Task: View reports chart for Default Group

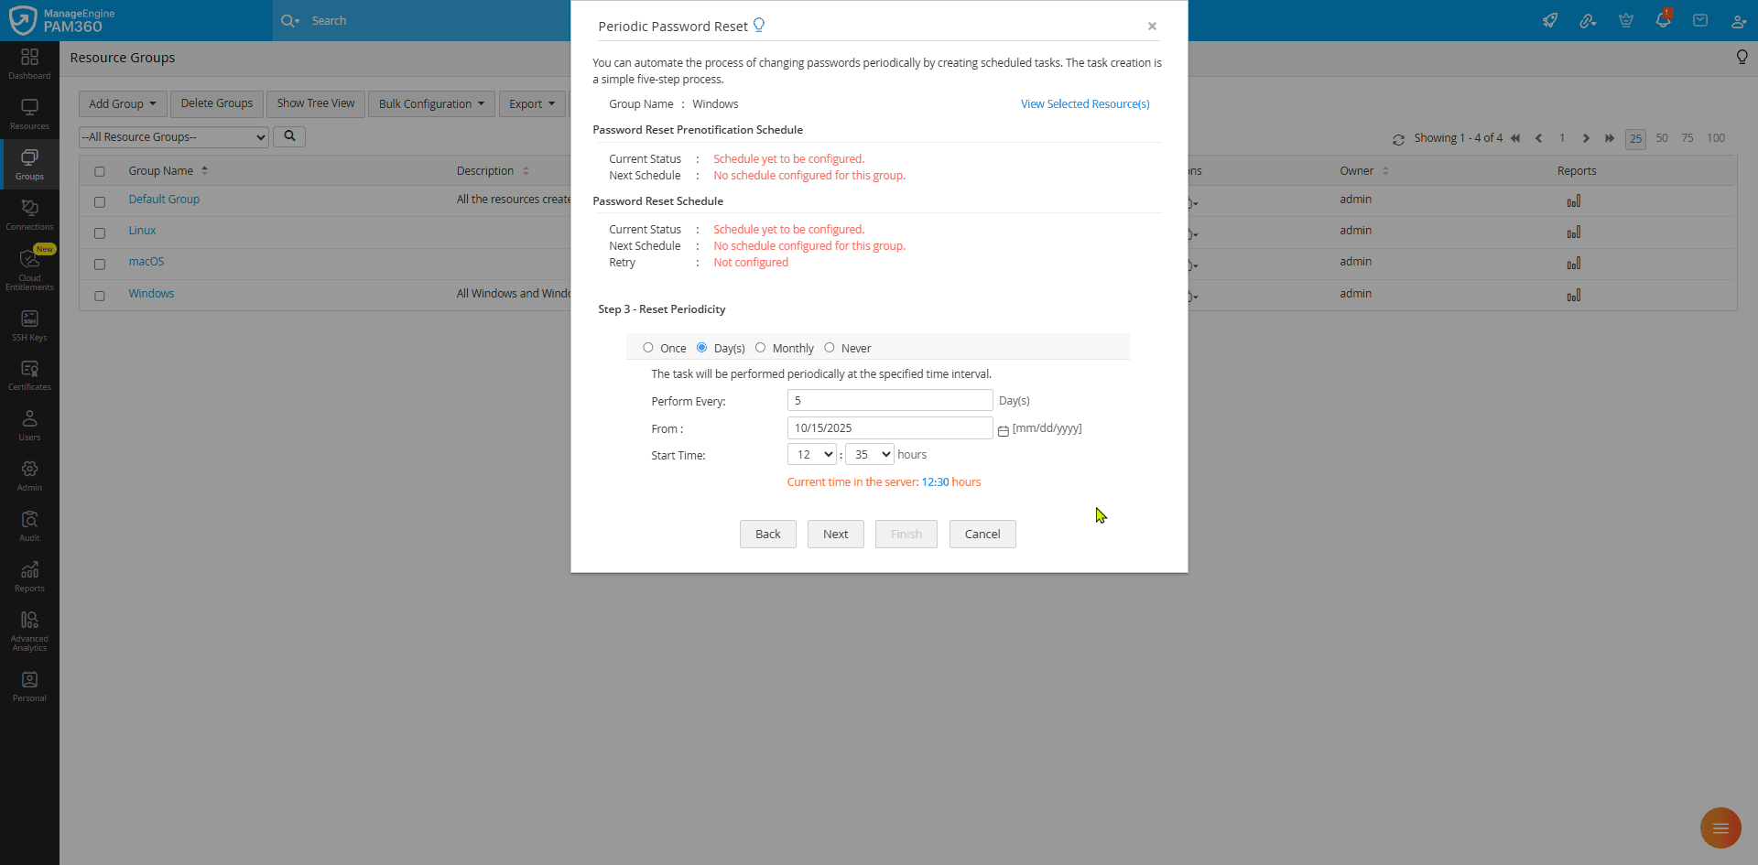Action: pos(1574,200)
